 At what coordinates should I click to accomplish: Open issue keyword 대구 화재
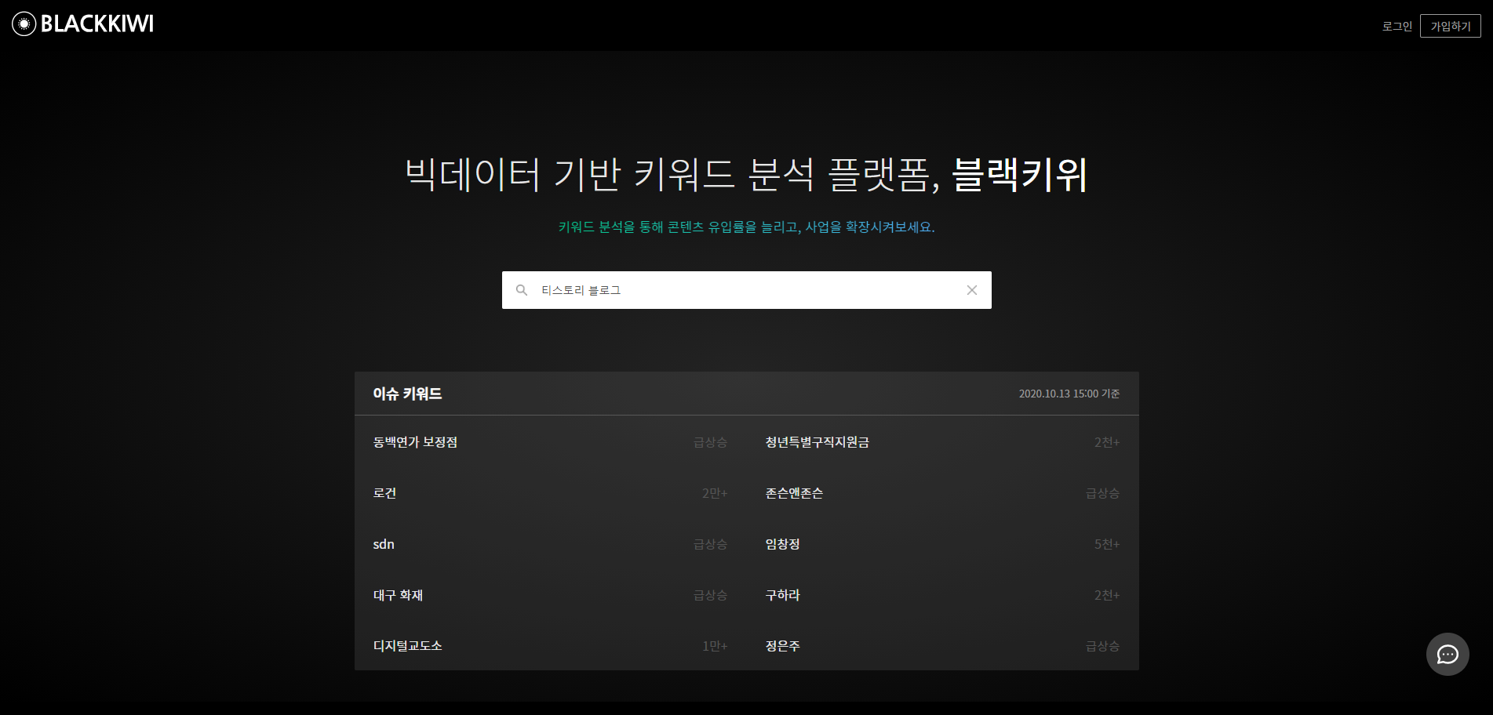[x=398, y=595]
